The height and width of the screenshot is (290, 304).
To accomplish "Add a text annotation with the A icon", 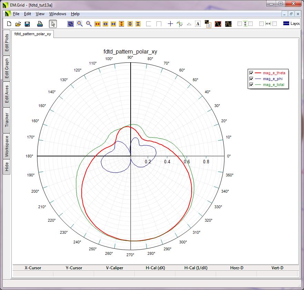I will pos(198,24).
